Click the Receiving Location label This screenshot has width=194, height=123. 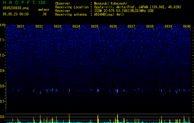[x=72, y=7]
